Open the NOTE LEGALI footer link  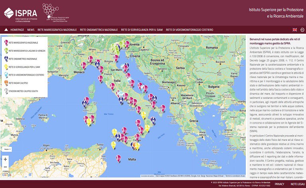click(297, 184)
